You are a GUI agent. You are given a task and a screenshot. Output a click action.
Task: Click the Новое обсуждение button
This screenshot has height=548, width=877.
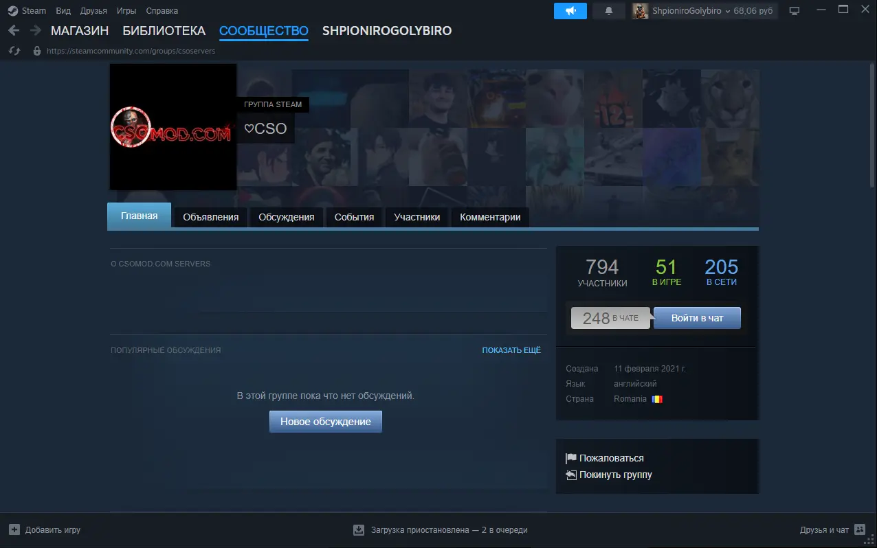(x=325, y=422)
